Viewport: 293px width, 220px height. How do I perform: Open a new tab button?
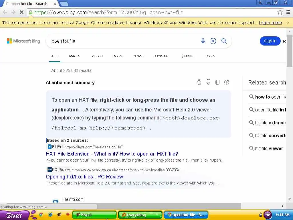(64, 3)
